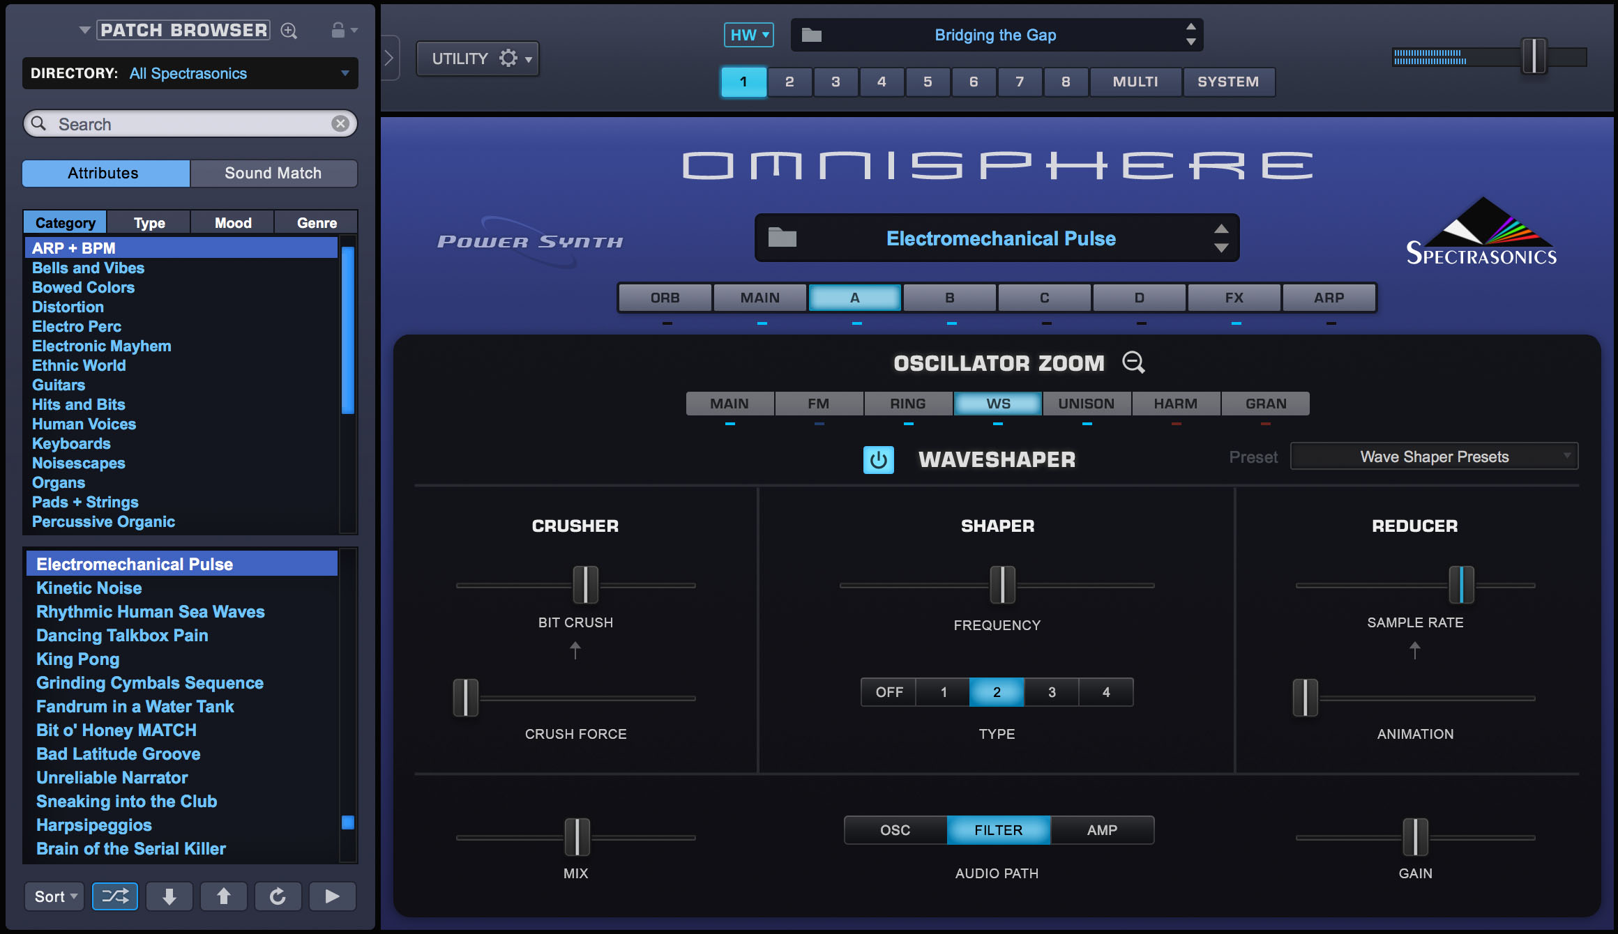Set shaper type to 4
Image resolution: width=1618 pixels, height=934 pixels.
pyautogui.click(x=1106, y=692)
